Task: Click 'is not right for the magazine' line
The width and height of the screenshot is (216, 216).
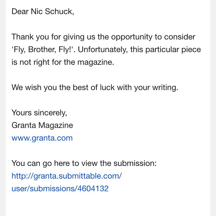Action: (x=63, y=62)
